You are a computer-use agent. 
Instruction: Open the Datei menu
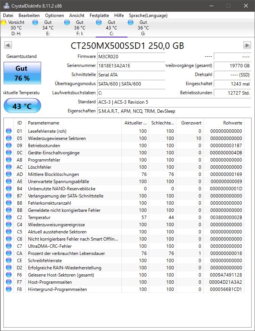[x=8, y=16]
